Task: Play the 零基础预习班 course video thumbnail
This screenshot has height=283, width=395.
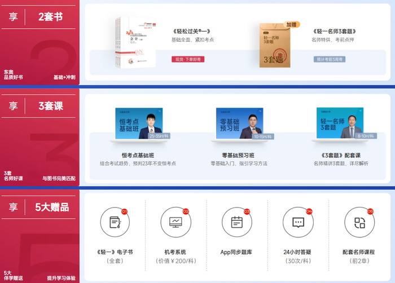Action: (239, 123)
